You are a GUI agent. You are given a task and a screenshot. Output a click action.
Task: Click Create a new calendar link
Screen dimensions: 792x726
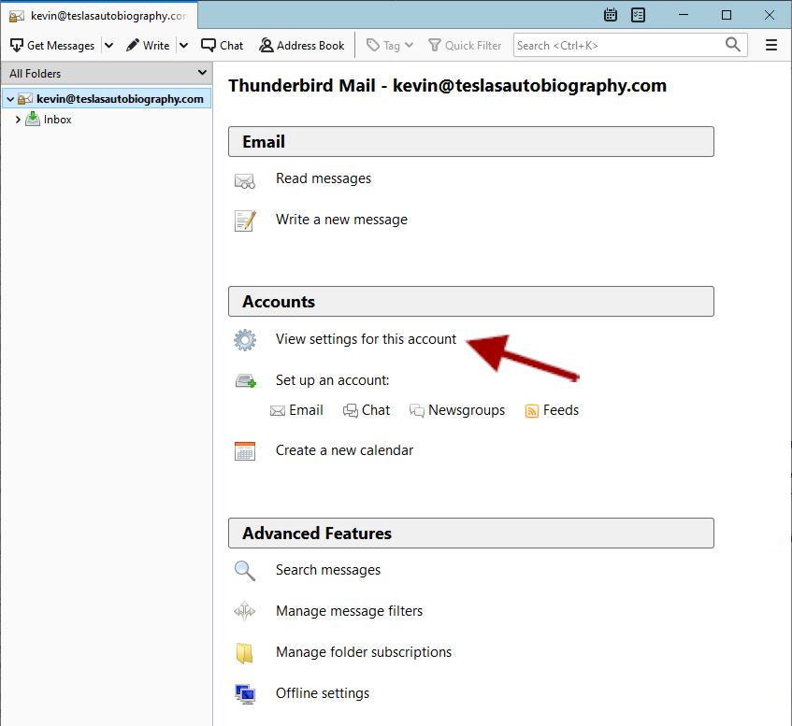coord(344,450)
